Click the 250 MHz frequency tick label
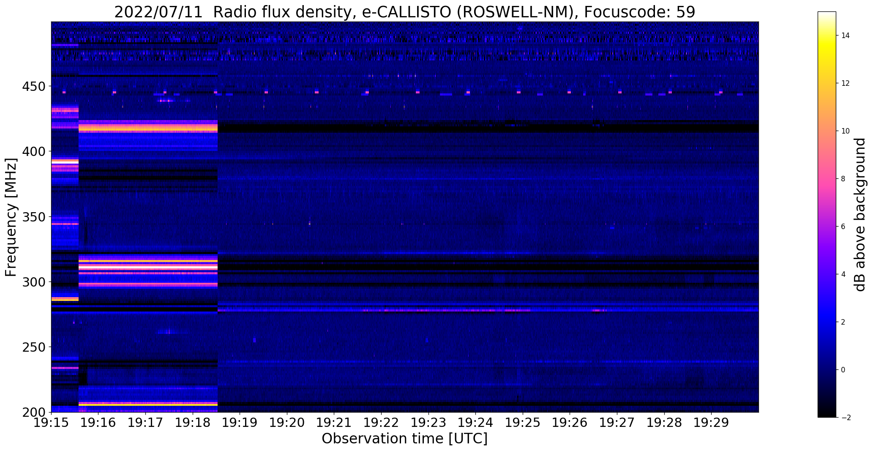The image size is (873, 451). click(33, 347)
